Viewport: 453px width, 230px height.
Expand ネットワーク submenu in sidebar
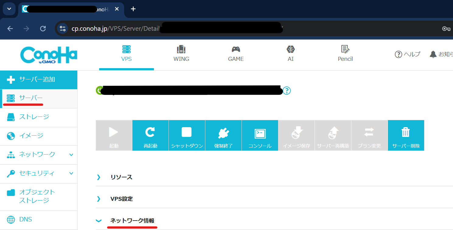click(71, 155)
